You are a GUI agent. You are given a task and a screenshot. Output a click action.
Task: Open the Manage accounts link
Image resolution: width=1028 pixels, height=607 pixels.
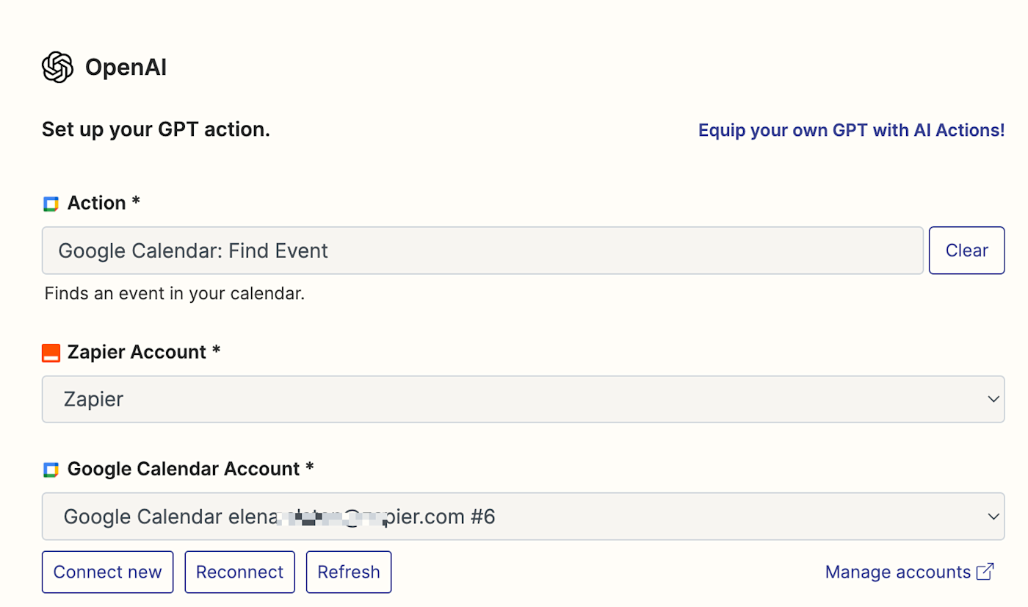pos(898,572)
